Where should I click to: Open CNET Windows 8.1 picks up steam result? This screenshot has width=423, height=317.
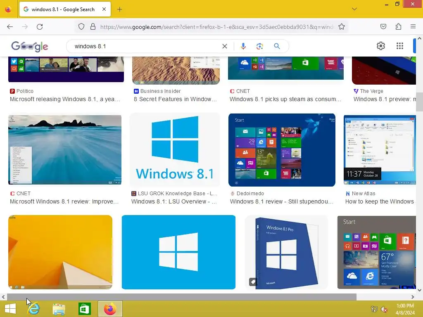tap(285, 99)
